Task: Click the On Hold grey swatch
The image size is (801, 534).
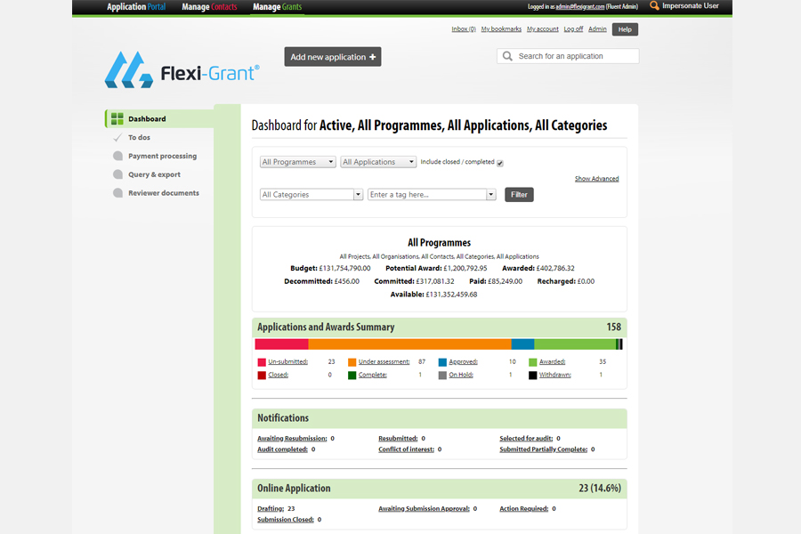Action: pyautogui.click(x=442, y=376)
